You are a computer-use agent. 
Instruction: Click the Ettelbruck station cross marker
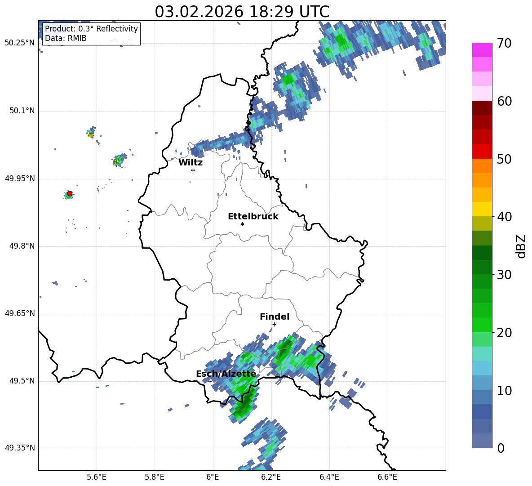click(242, 224)
